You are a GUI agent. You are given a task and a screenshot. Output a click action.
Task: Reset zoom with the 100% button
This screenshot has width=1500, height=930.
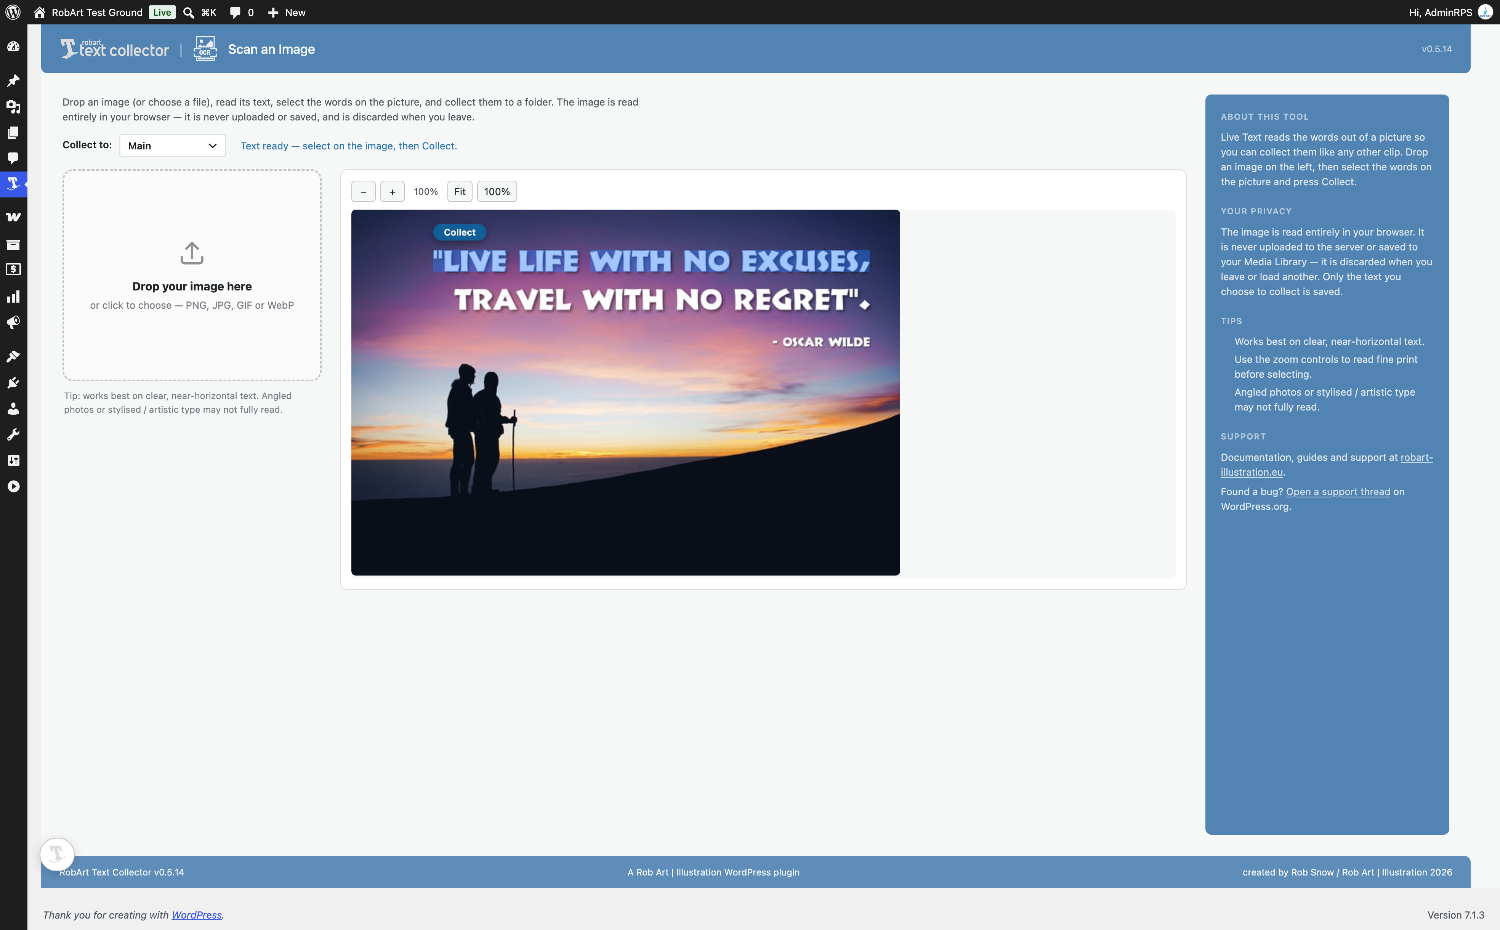pyautogui.click(x=497, y=191)
